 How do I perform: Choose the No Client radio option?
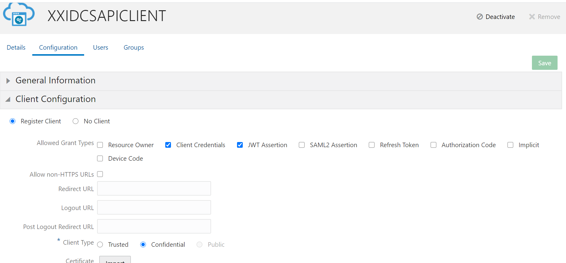point(76,121)
